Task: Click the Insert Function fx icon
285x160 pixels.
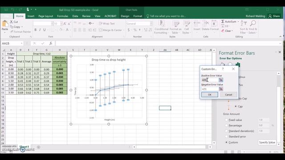Action: tap(51, 43)
